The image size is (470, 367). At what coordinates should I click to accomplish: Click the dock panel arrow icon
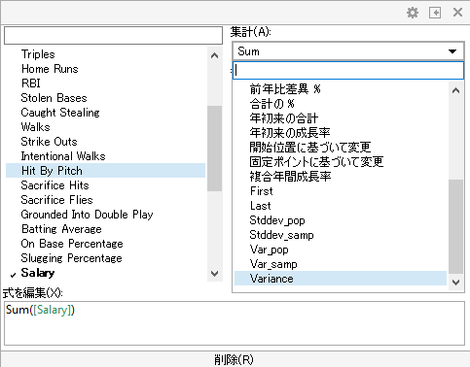(435, 13)
